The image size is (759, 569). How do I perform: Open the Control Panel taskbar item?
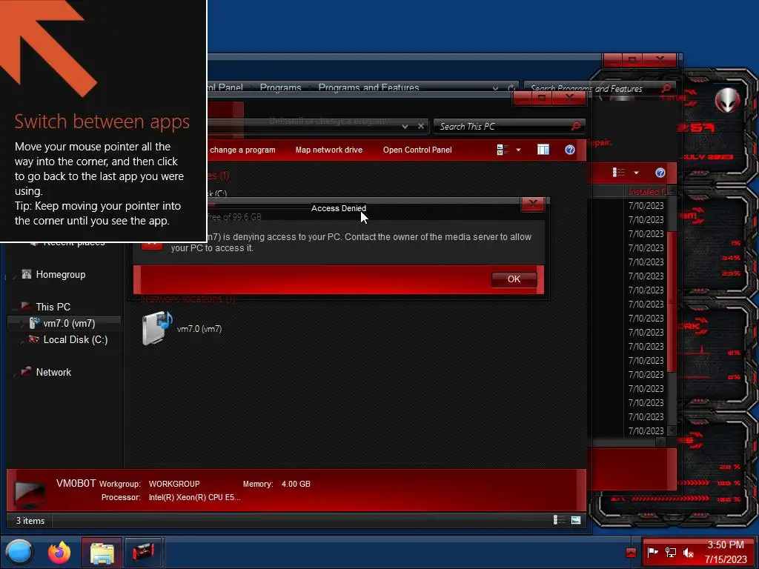[143, 552]
